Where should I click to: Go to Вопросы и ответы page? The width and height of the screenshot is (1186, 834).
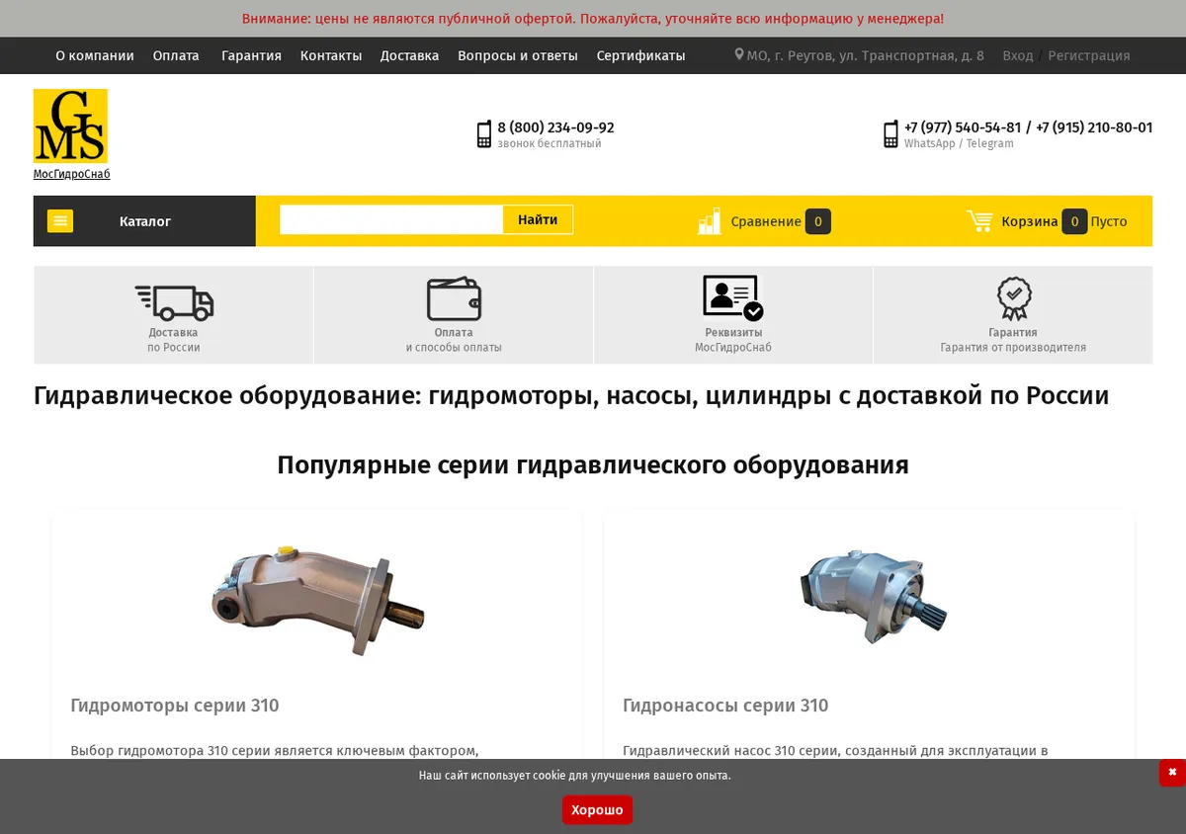click(518, 55)
